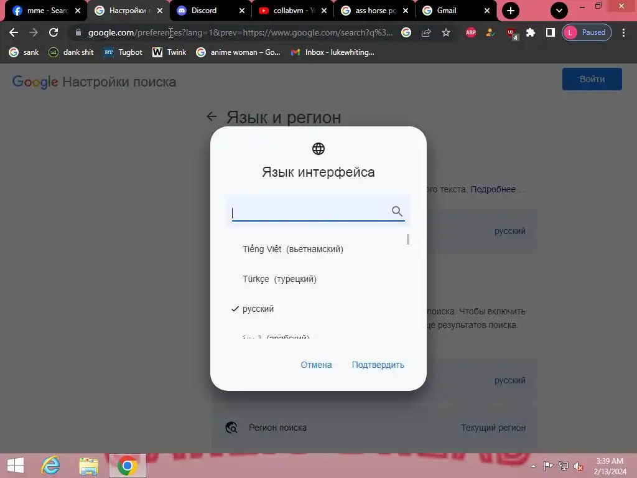Click the magnifier icon in language search
The height and width of the screenshot is (478, 637).
(x=397, y=211)
